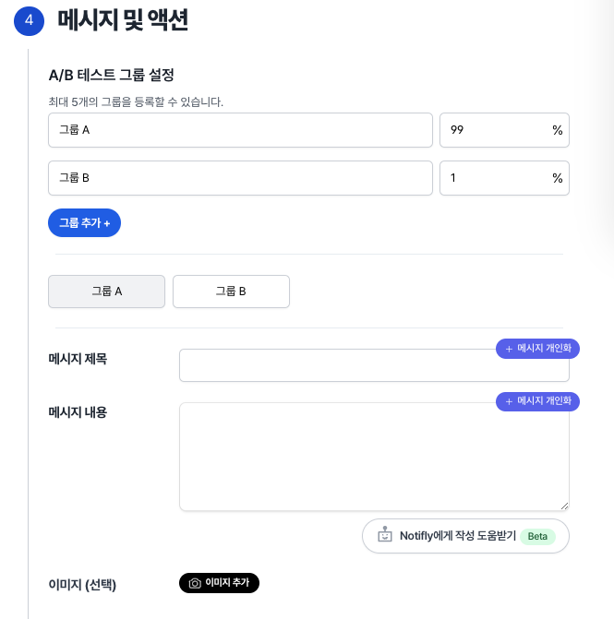
Task: Click the plus icon of the 메시지 내용 개인화 button
Action: (x=509, y=401)
